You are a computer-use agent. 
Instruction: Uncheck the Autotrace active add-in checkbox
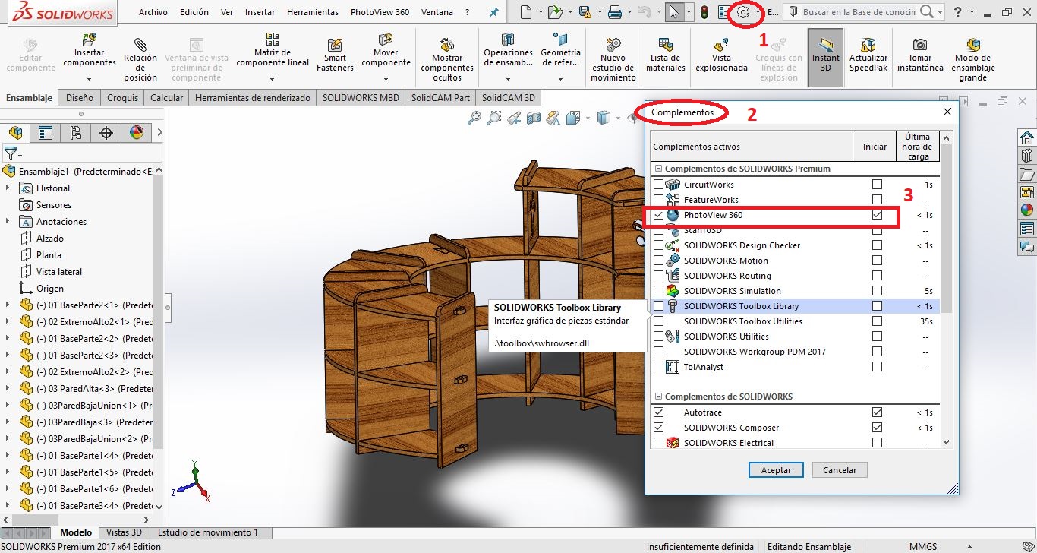click(658, 412)
